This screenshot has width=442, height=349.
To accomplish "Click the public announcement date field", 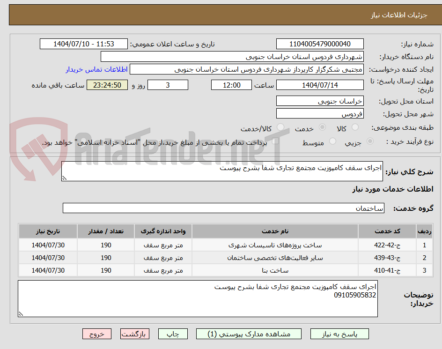I will pyautogui.click(x=82, y=44).
